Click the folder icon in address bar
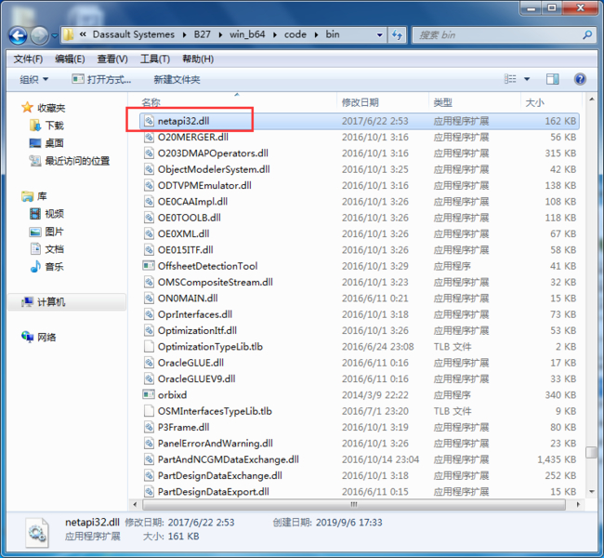The height and width of the screenshot is (558, 604). pyautogui.click(x=68, y=35)
